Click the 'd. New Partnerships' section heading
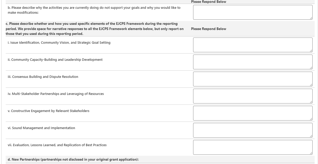The height and width of the screenshot is (164, 318). [x=72, y=160]
